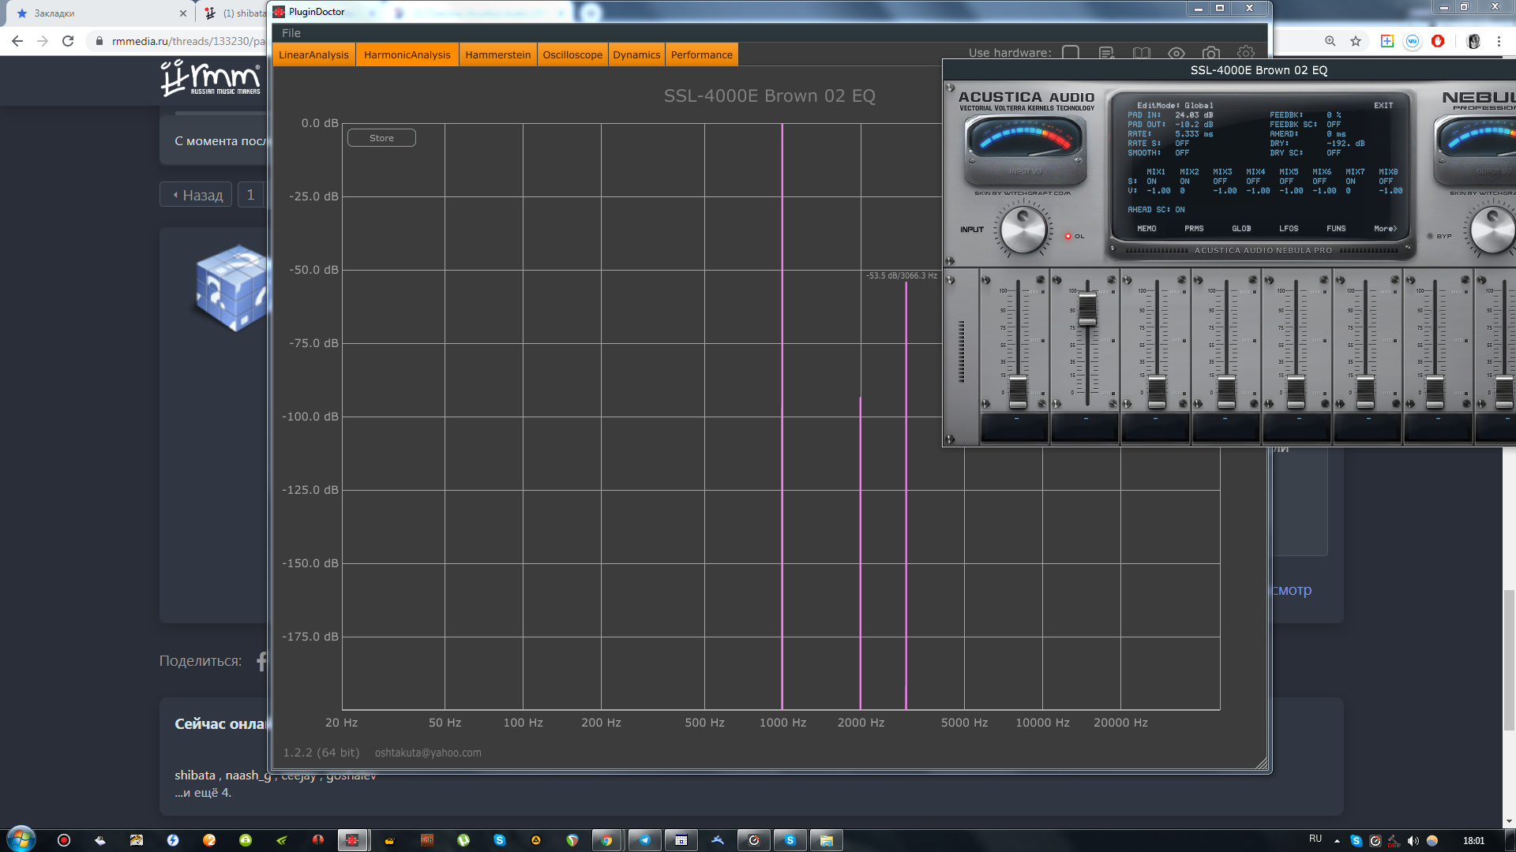Image resolution: width=1516 pixels, height=852 pixels.
Task: Click EXIT on the Nebula display
Action: pos(1383,105)
